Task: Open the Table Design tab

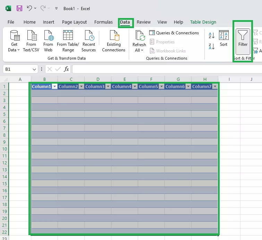Action: tap(203, 22)
